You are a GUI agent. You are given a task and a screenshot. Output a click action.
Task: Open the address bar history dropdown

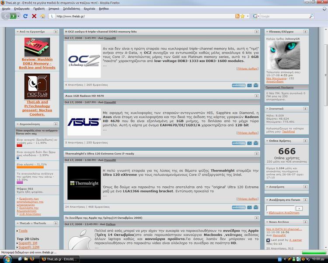tap(248, 16)
